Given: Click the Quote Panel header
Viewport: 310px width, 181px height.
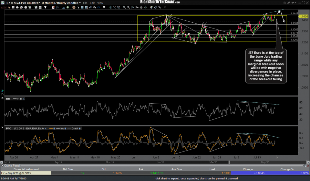Looking at the screenshot, I should 13,165.
